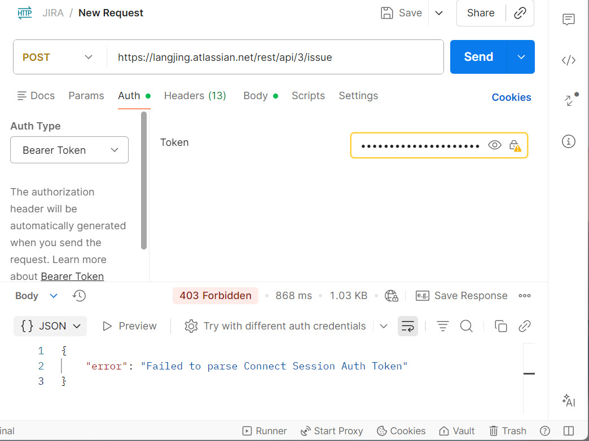Toggle line wrap in response
The image size is (589, 441).
tap(407, 326)
